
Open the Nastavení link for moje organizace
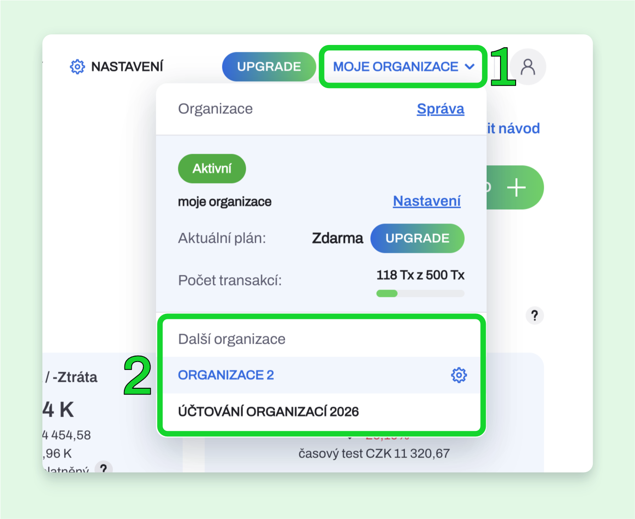427,201
